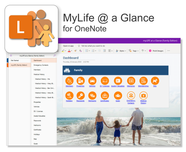Open the Emergency Contacts phone icon

tap(131, 96)
